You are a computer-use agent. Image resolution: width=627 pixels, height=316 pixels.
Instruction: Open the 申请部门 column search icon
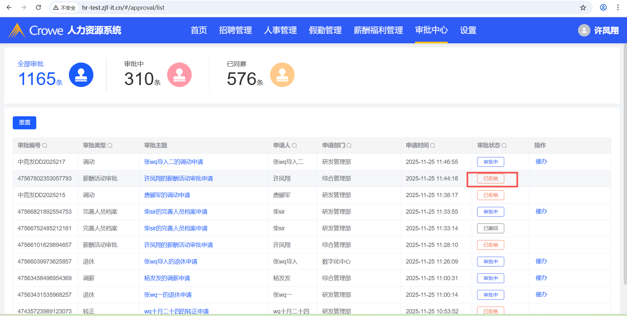349,146
